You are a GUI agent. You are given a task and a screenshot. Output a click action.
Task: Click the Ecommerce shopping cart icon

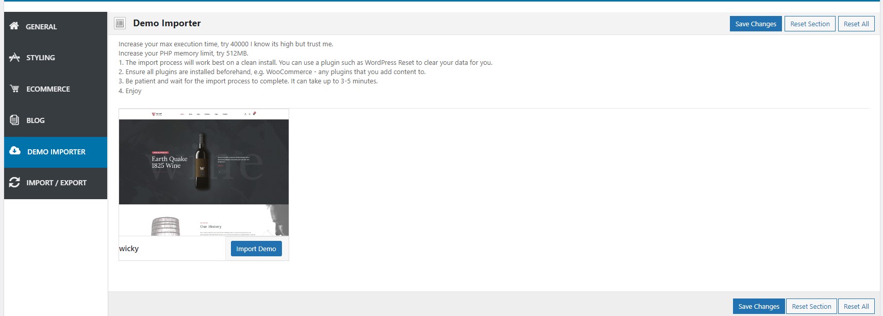(x=14, y=89)
